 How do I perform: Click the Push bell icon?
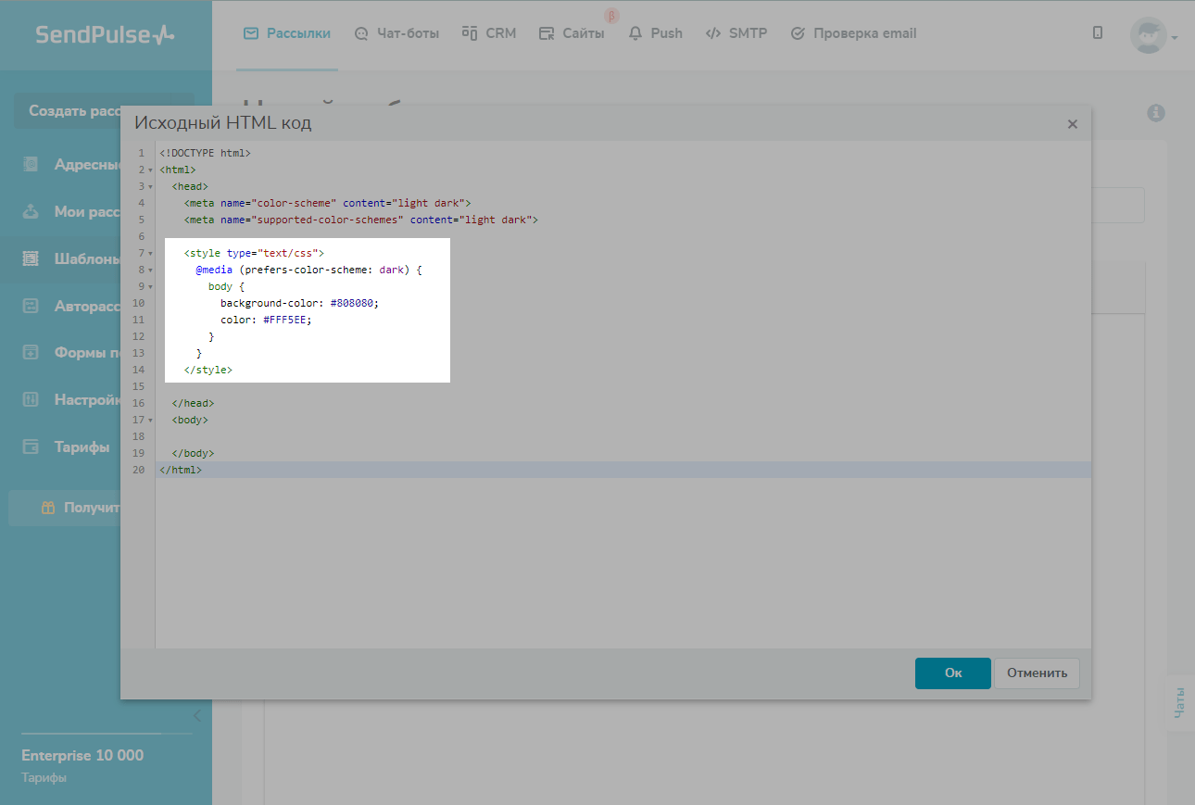(635, 33)
